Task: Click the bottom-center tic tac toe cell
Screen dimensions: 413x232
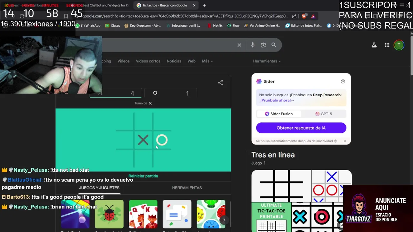Action: pos(143,159)
